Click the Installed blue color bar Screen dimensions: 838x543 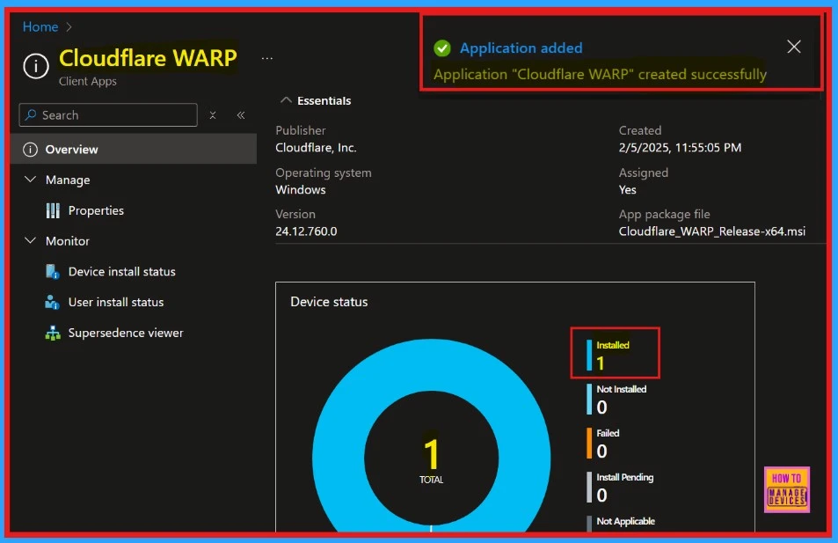(589, 356)
